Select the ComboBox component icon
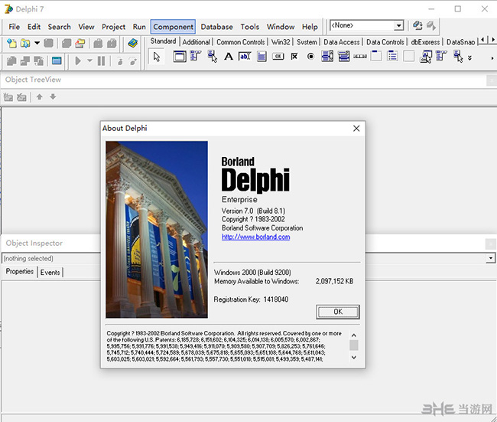Image resolution: width=497 pixels, height=422 pixels. click(x=343, y=57)
